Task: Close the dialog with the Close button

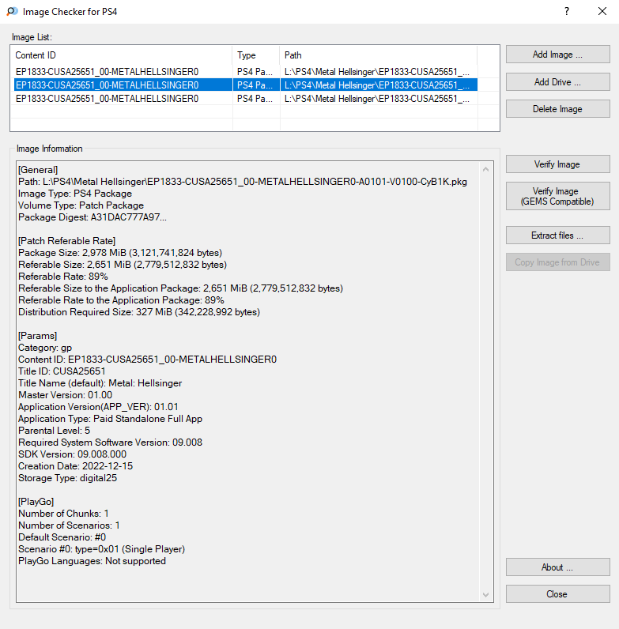Action: 557,593
